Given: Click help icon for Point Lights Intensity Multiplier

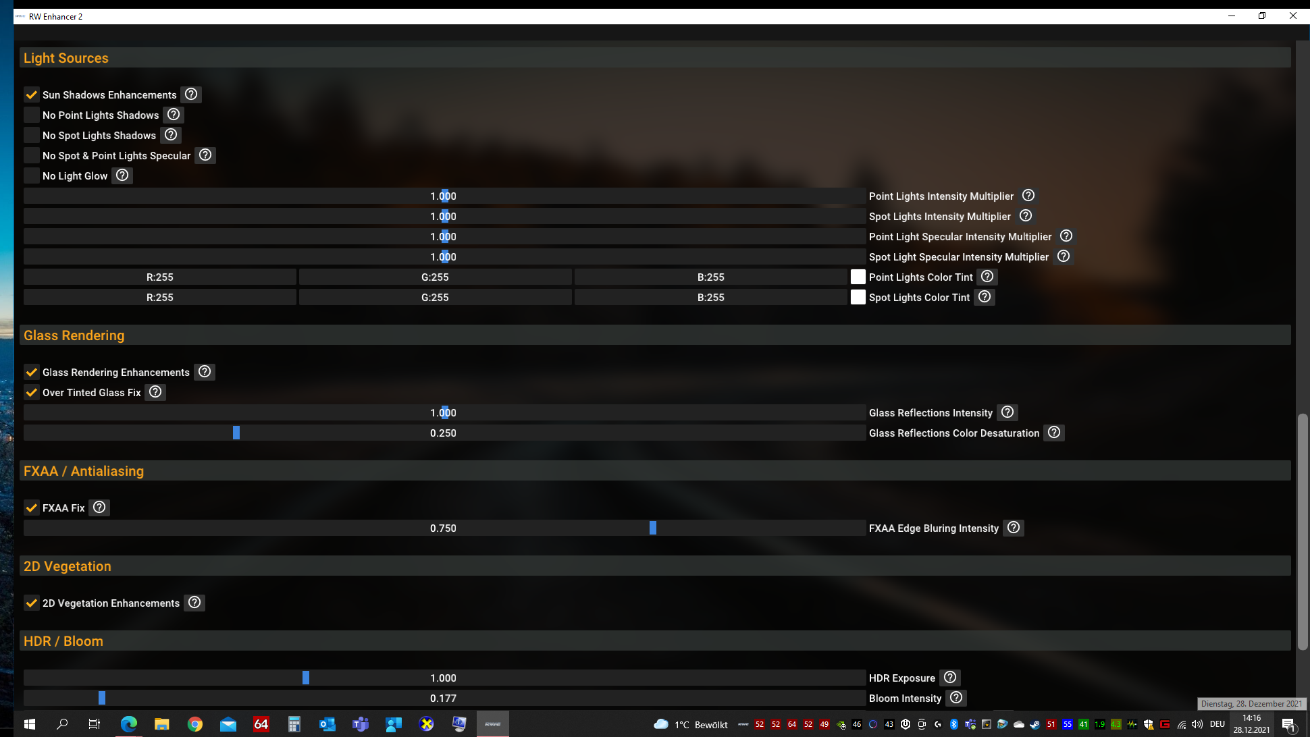Looking at the screenshot, I should point(1028,196).
